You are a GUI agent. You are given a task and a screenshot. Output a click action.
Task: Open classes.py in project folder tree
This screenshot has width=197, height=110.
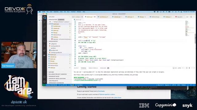[x=53, y=57]
